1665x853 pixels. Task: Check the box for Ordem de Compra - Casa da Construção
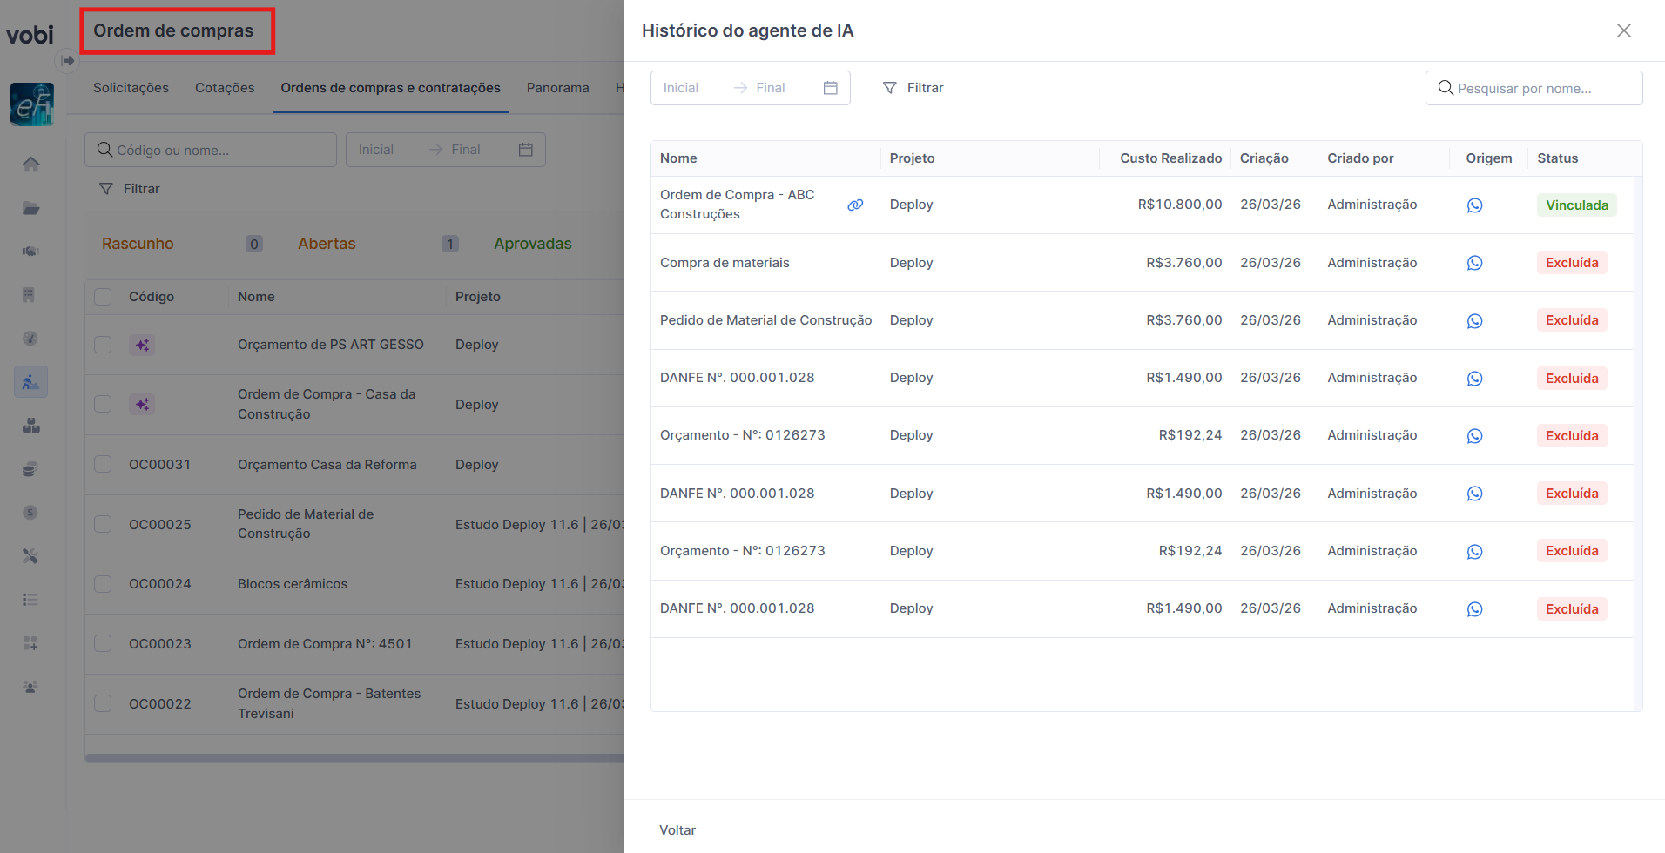[x=103, y=405]
